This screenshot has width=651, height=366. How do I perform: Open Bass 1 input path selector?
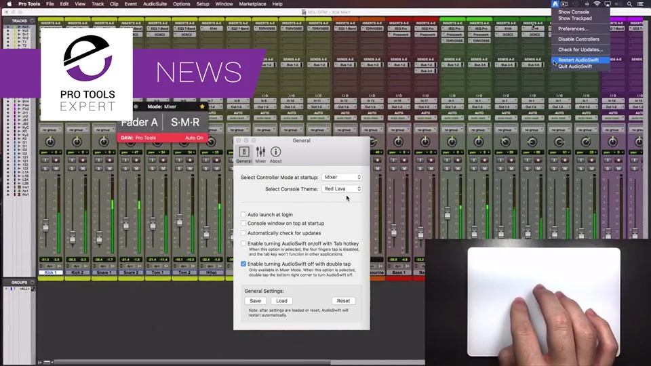398,101
